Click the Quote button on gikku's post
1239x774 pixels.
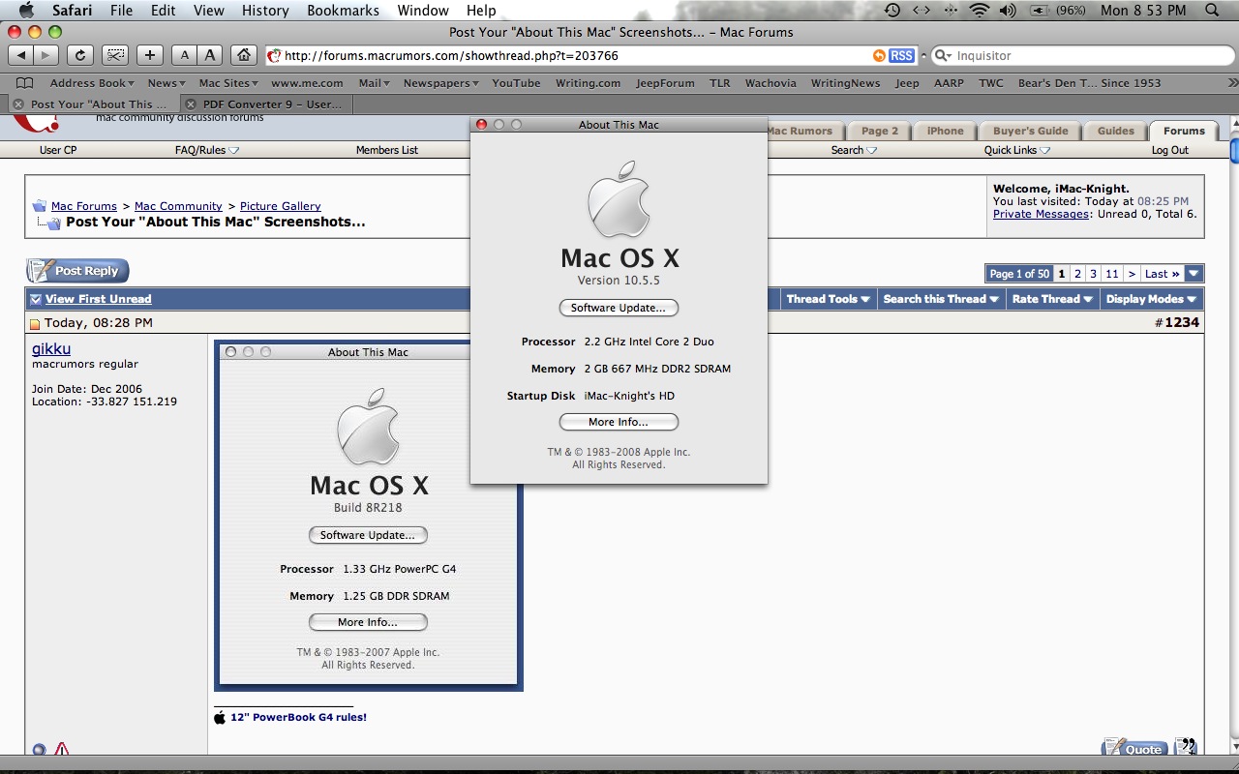point(1133,748)
